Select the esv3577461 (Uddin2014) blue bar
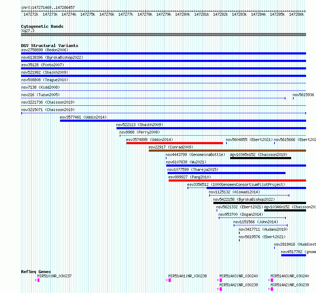This screenshot has width=316, height=293. [183, 121]
